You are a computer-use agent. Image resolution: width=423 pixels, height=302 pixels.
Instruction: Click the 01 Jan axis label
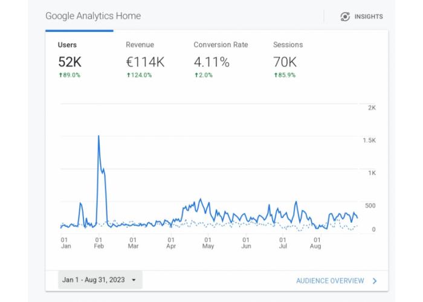click(65, 243)
